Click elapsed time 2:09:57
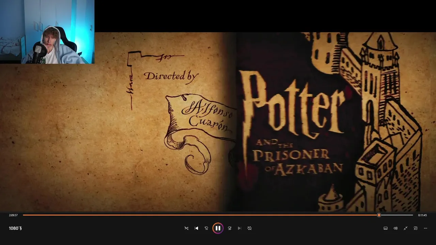The image size is (436, 245). 13,215
